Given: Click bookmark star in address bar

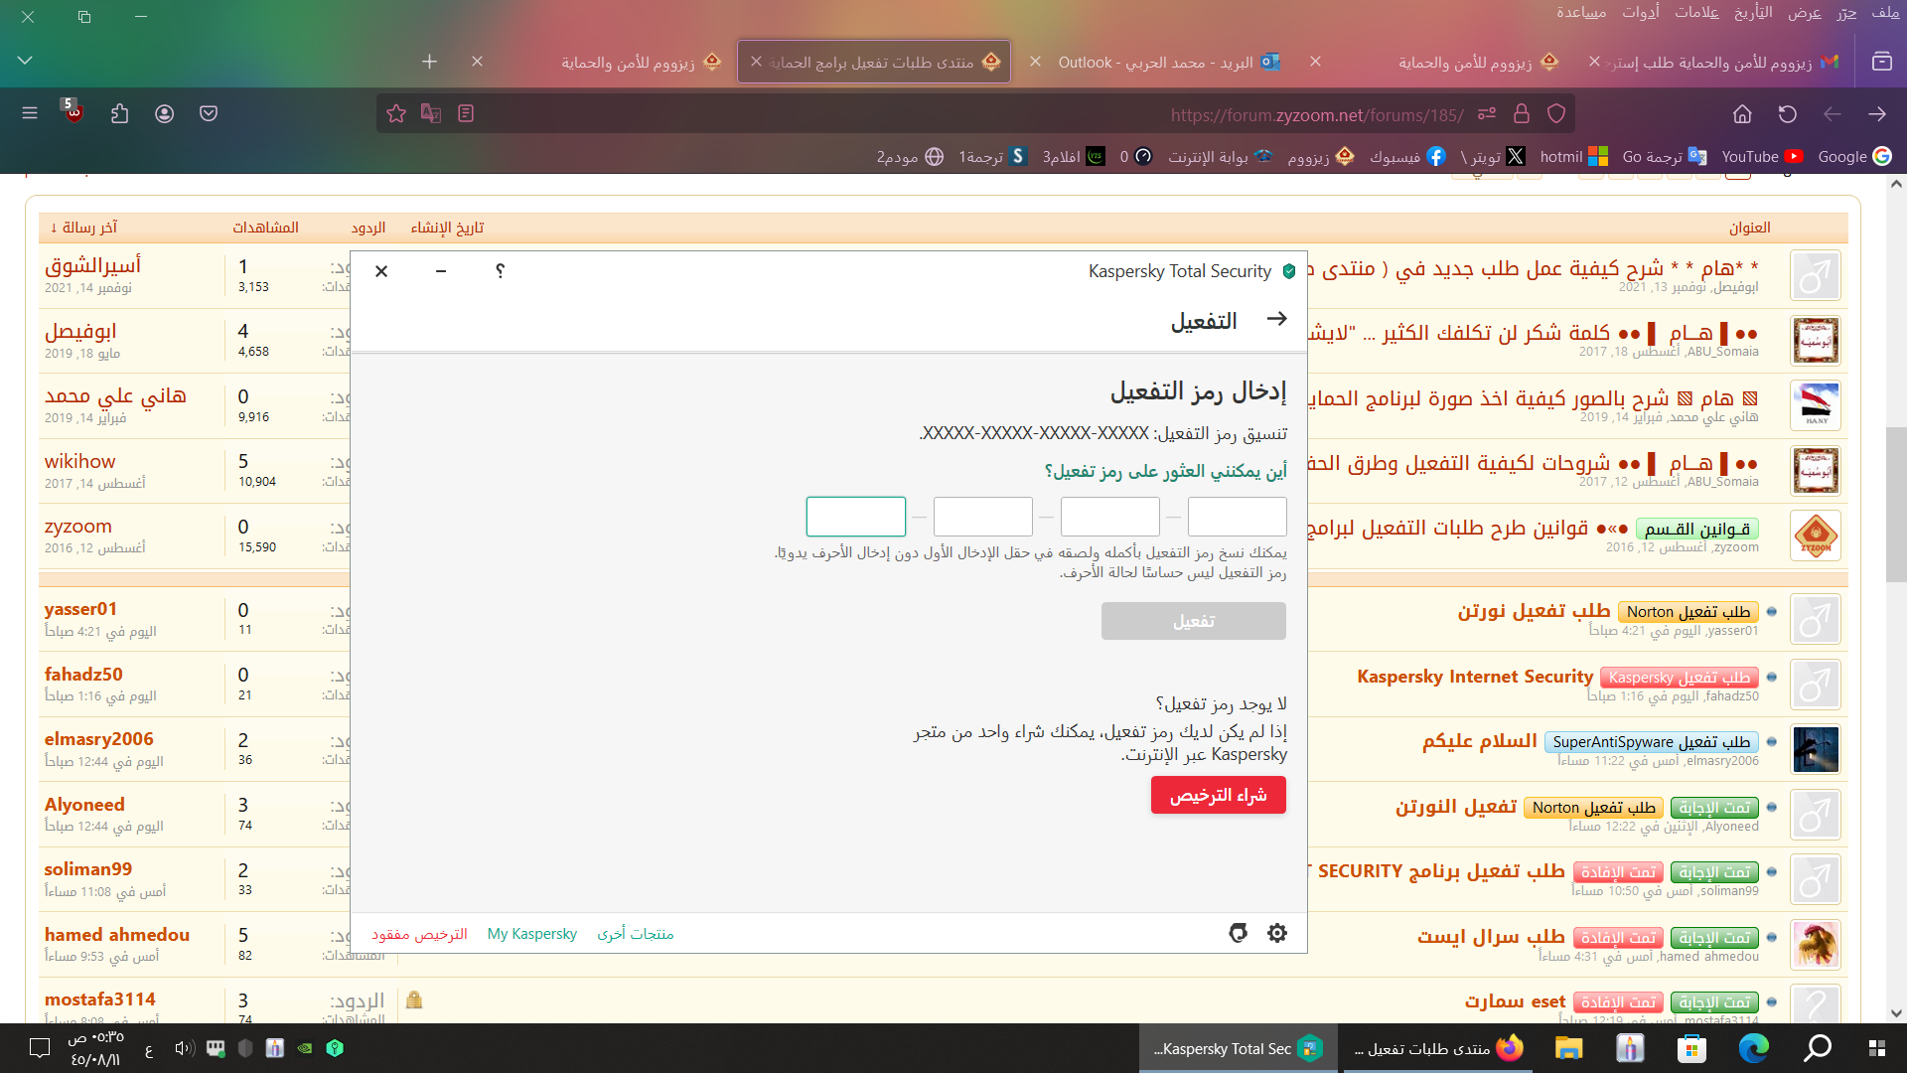Looking at the screenshot, I should pyautogui.click(x=396, y=113).
